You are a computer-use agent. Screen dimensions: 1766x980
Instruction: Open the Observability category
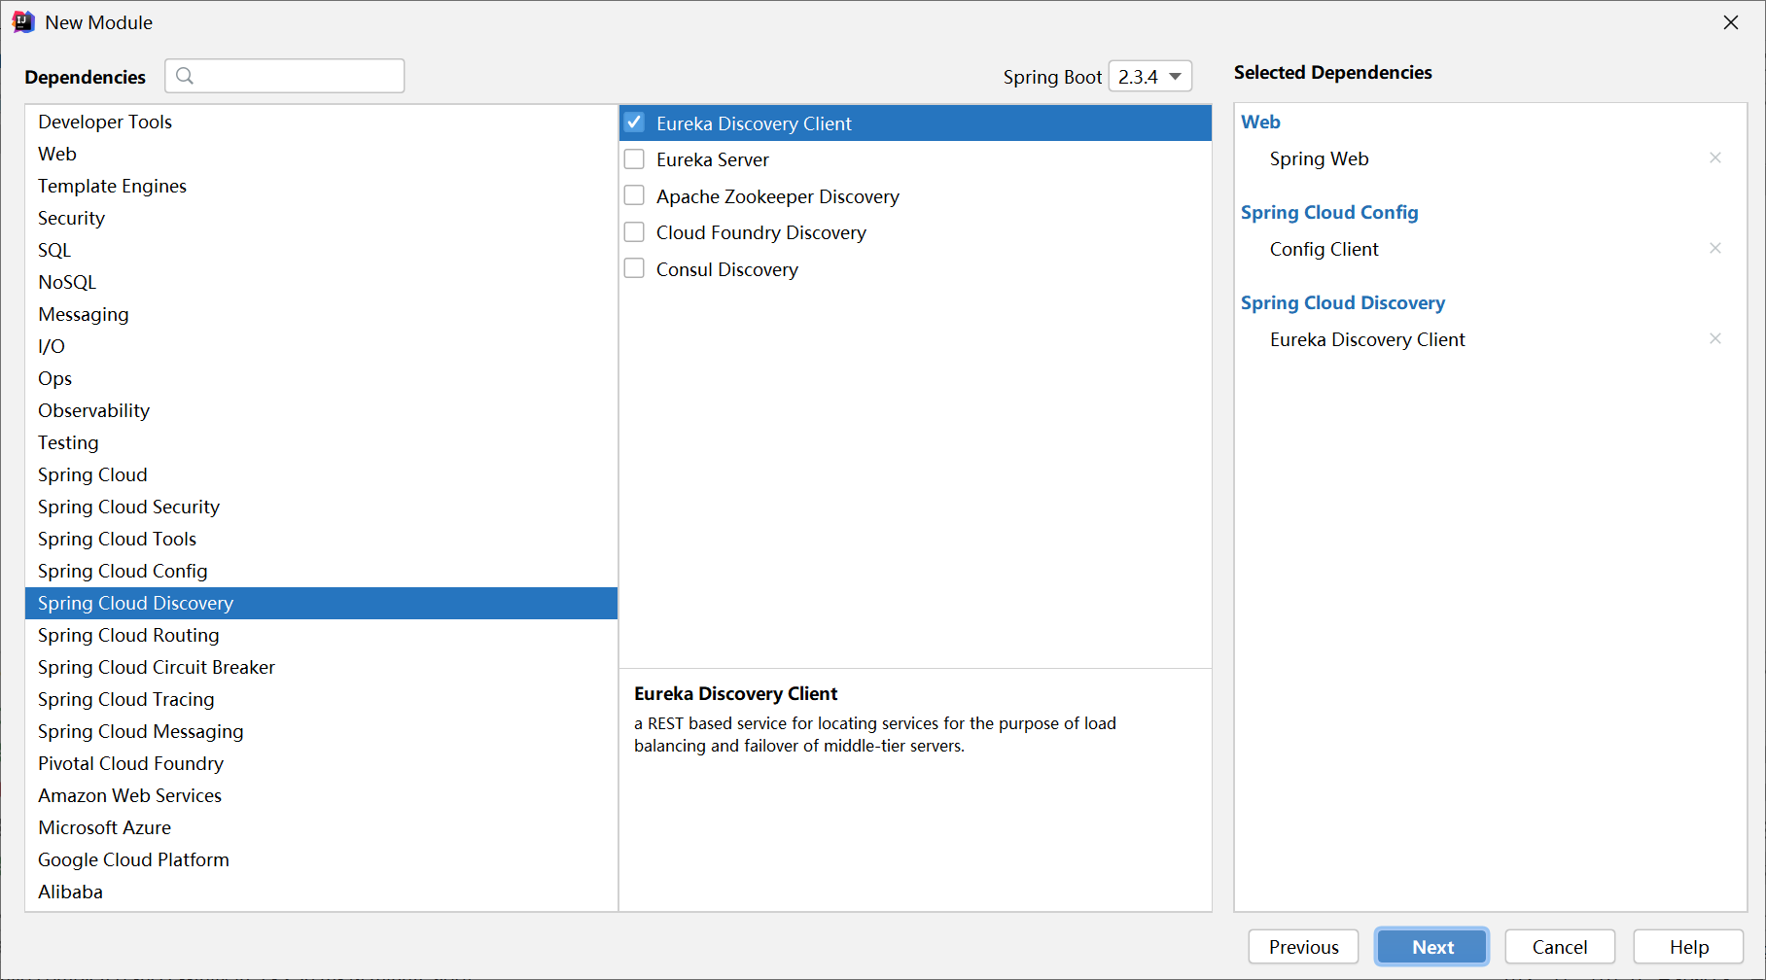pyautogui.click(x=321, y=410)
